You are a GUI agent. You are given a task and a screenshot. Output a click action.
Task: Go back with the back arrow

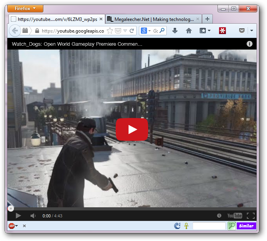pos(15,31)
